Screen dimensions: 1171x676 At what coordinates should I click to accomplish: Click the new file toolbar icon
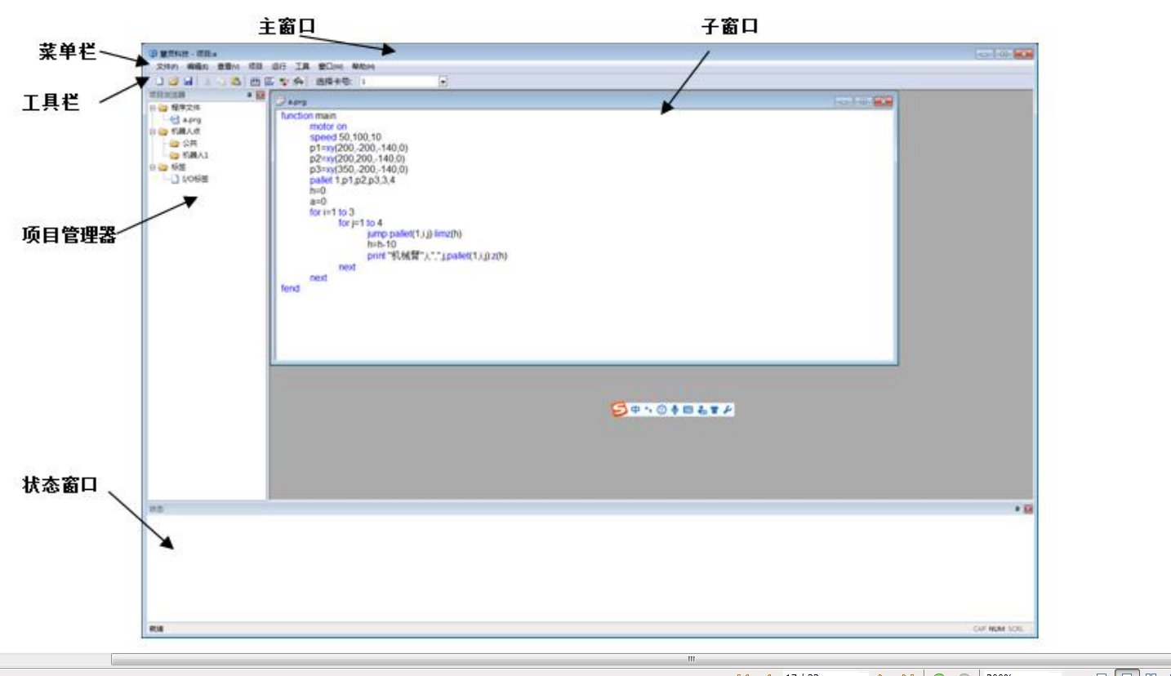[160, 82]
